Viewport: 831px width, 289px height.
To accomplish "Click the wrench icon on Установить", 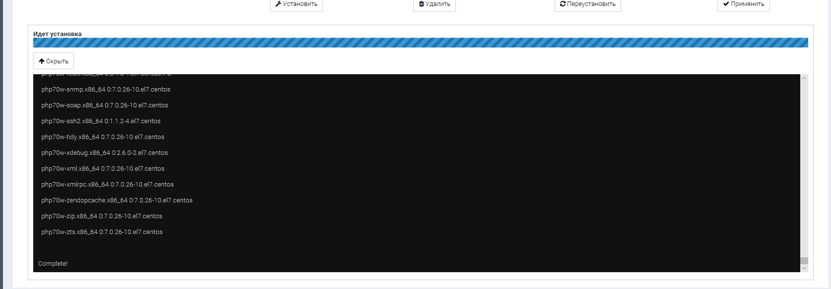I will click(278, 4).
